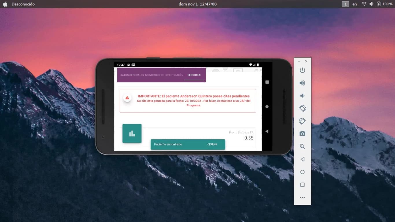395x222 pixels.
Task: Close the emulator toolbar window
Action: coord(306,61)
